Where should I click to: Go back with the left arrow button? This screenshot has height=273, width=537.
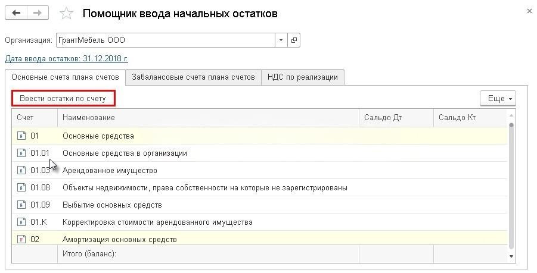pyautogui.click(x=16, y=13)
